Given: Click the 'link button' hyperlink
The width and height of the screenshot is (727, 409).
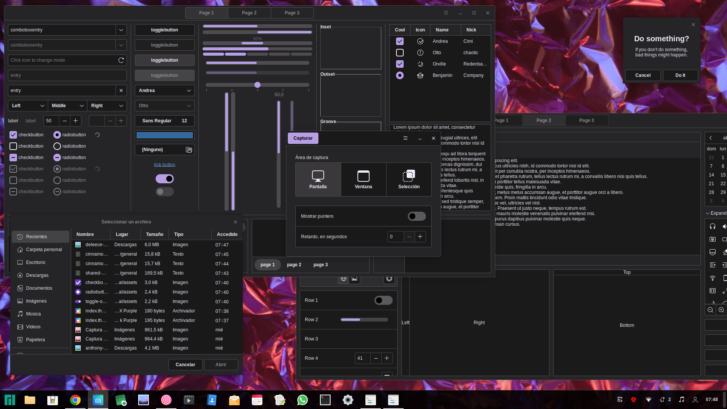Looking at the screenshot, I should pyautogui.click(x=165, y=165).
